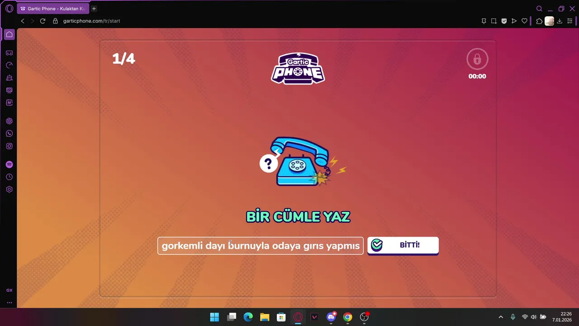Open the player arrow icon in toolbar
579x326 pixels.
pyautogui.click(x=514, y=21)
